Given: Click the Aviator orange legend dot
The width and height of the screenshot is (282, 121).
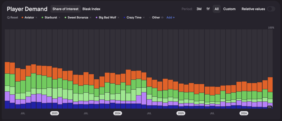Looking at the screenshot, I should (23, 17).
